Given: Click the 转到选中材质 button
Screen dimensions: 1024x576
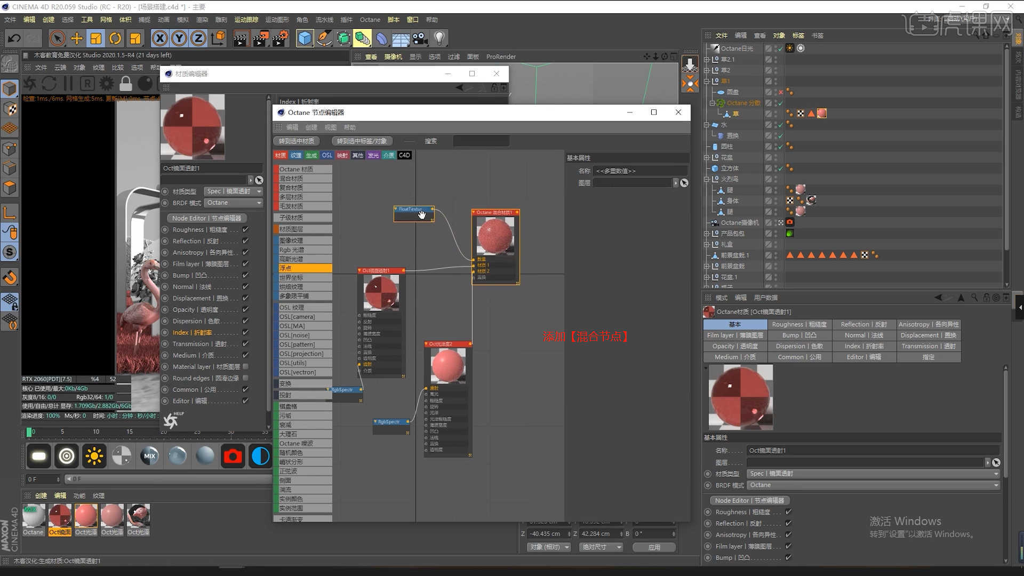Looking at the screenshot, I should [297, 141].
